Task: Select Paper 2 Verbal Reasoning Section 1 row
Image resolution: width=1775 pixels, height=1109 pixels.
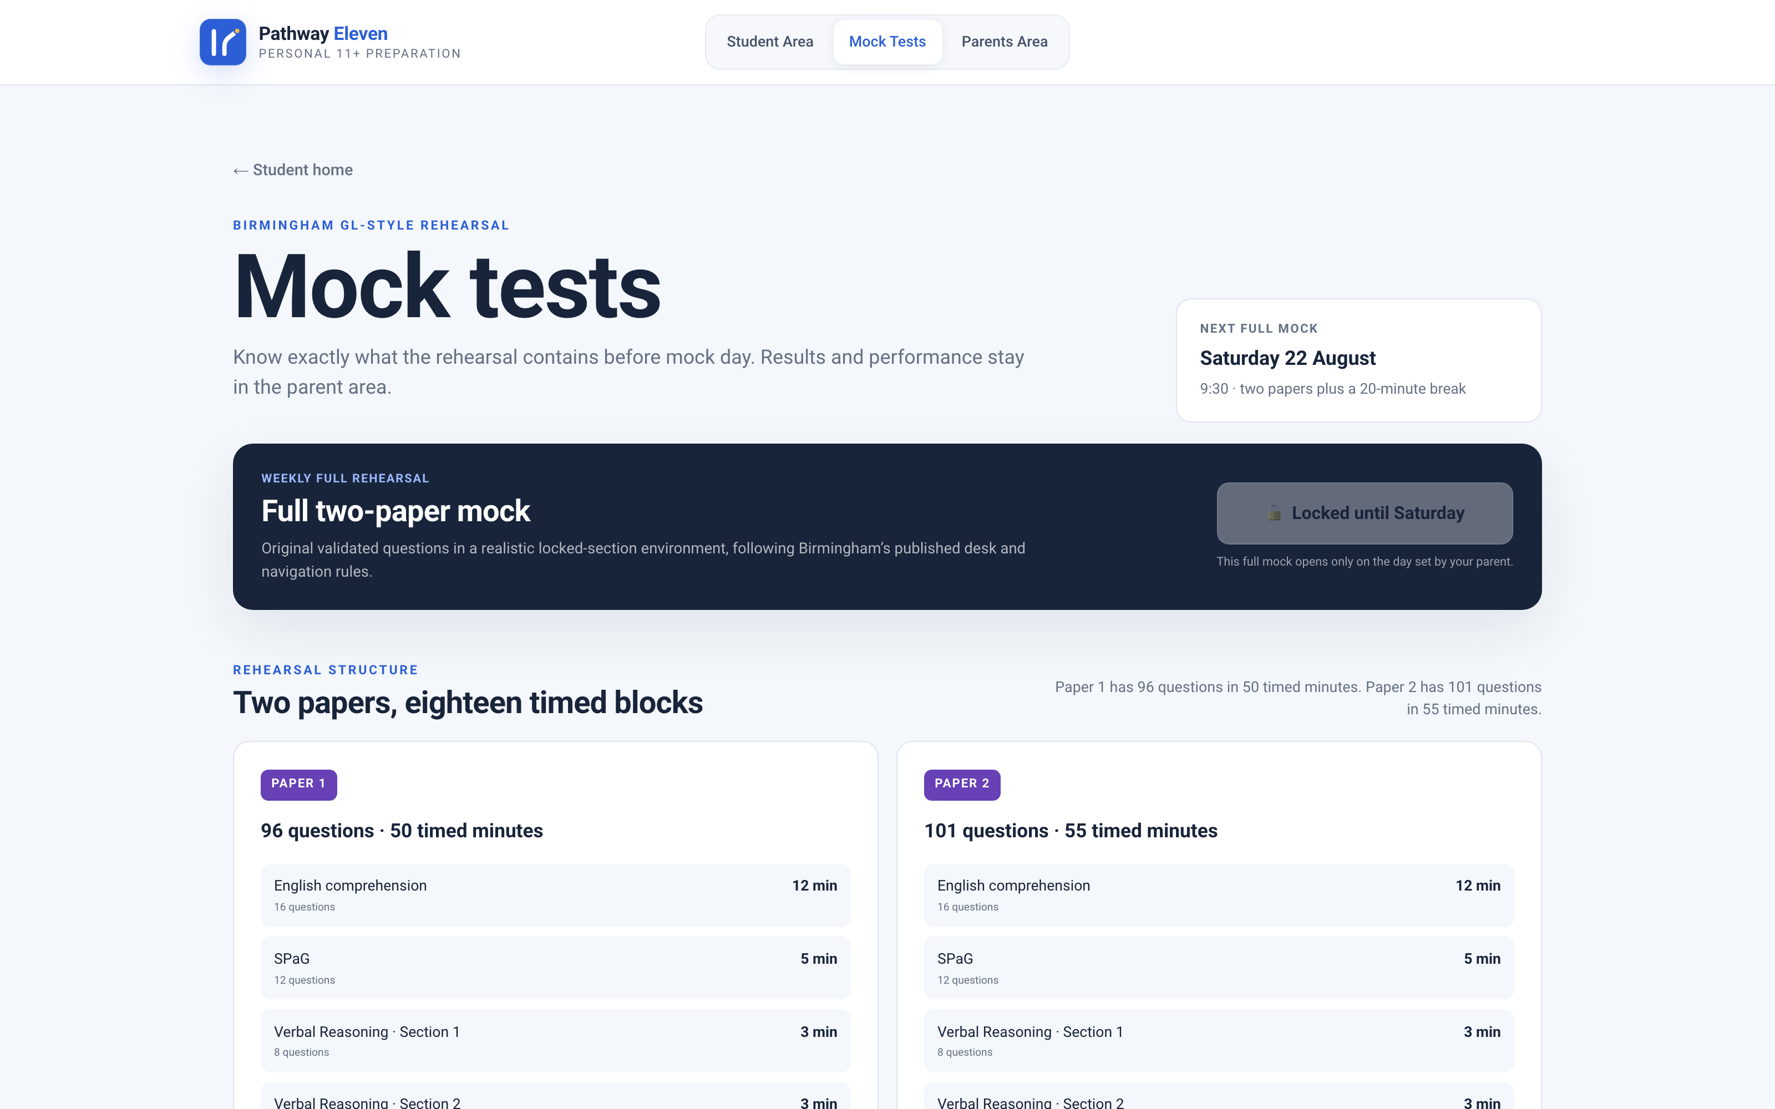Action: coord(1218,1040)
